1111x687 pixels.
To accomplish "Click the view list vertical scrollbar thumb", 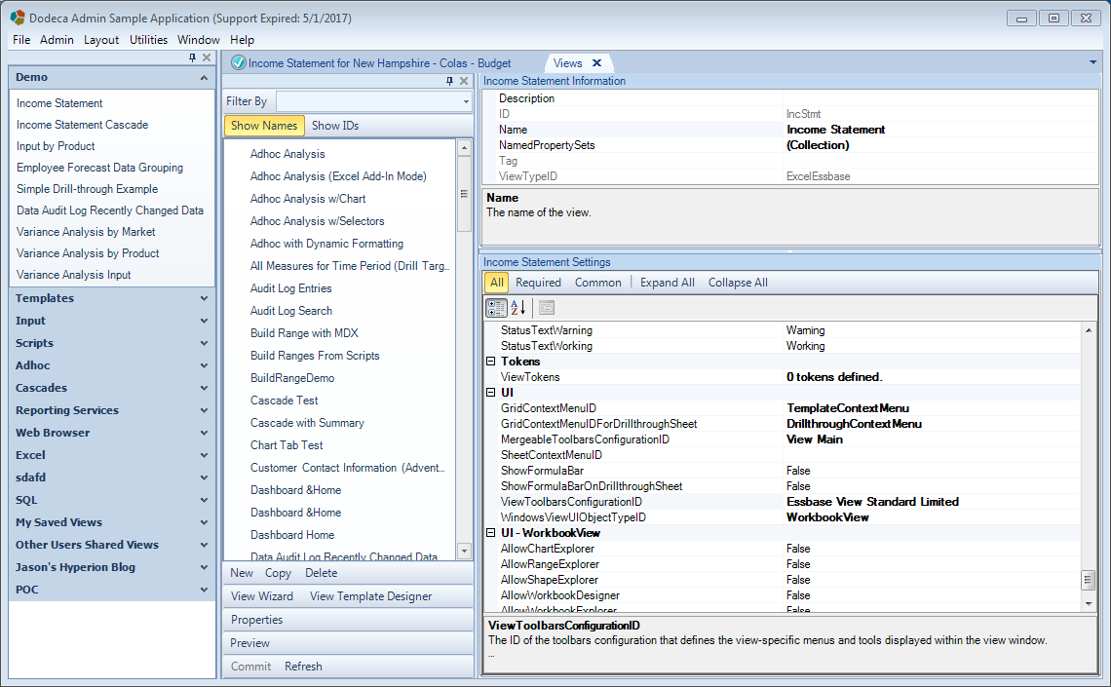I will 464,194.
